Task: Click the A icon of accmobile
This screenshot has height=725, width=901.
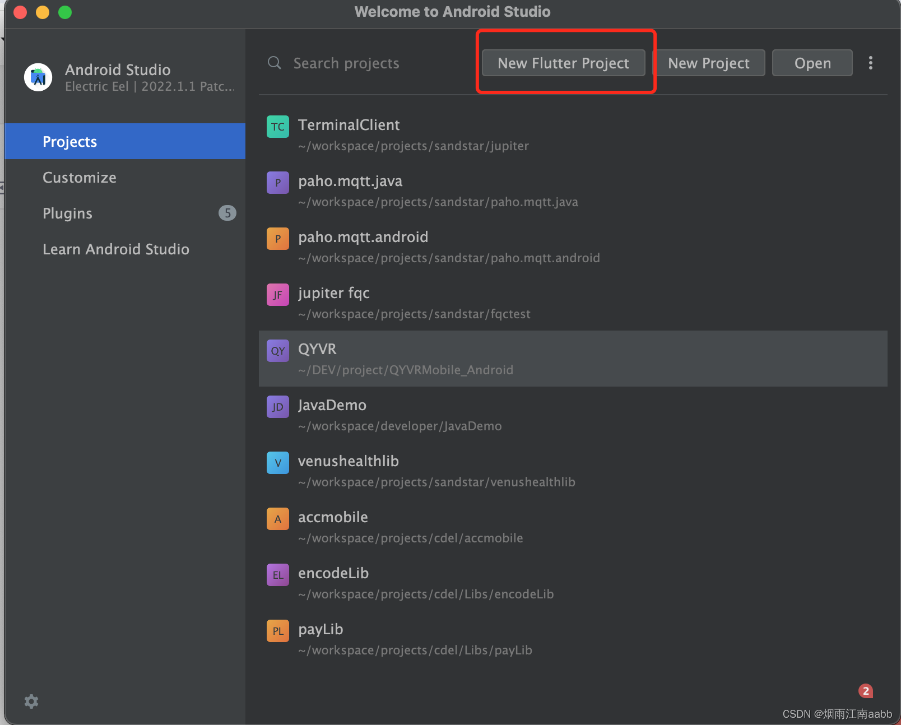Action: click(278, 519)
